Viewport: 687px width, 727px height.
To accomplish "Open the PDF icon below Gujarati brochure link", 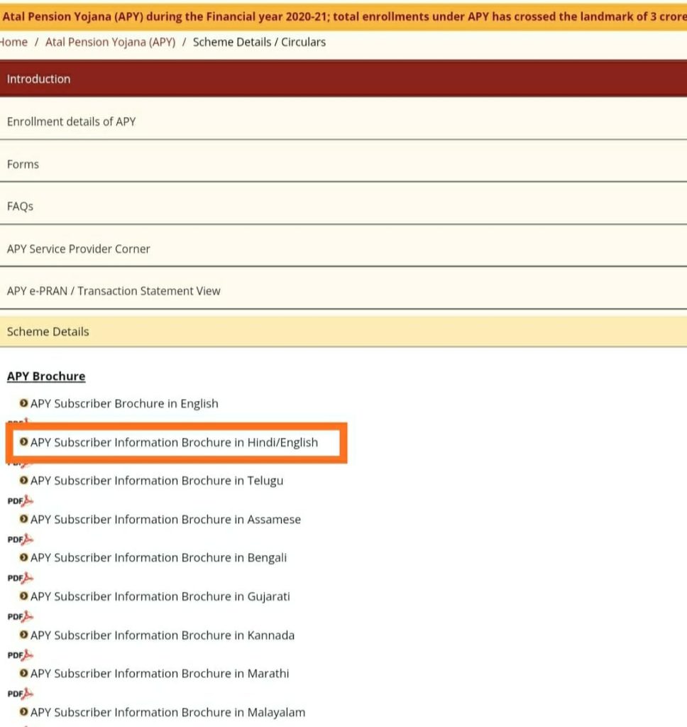I will click(21, 616).
